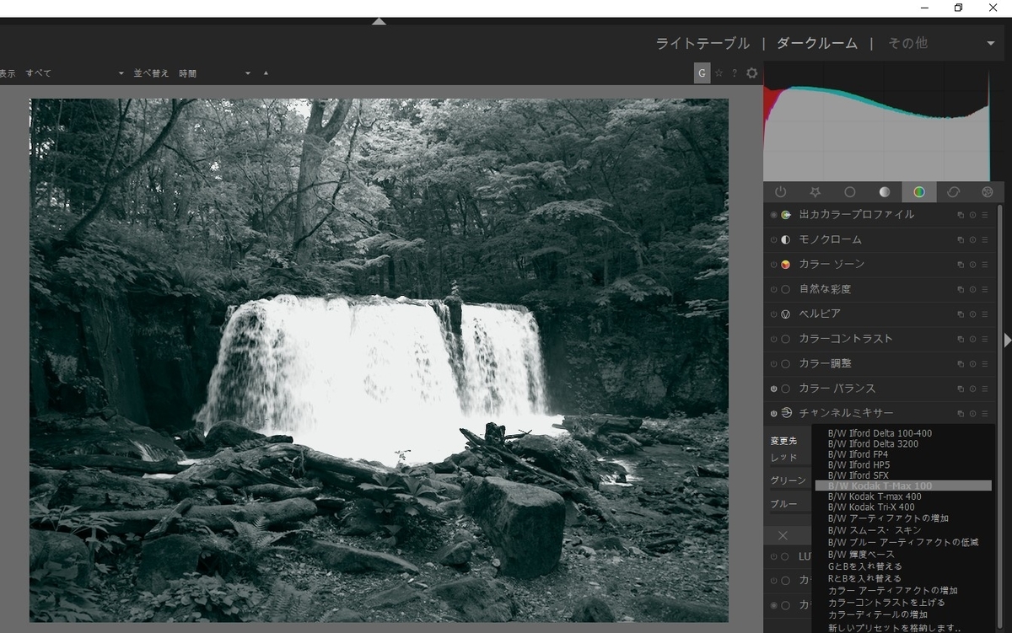Reset parameters of 自然な彩度 module

coord(972,290)
